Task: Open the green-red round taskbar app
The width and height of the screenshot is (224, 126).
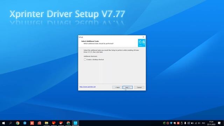Action: [68, 123]
